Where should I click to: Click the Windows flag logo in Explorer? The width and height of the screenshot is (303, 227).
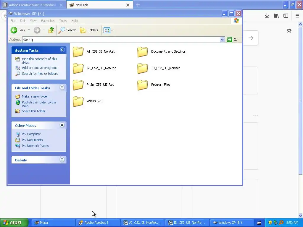(236, 21)
